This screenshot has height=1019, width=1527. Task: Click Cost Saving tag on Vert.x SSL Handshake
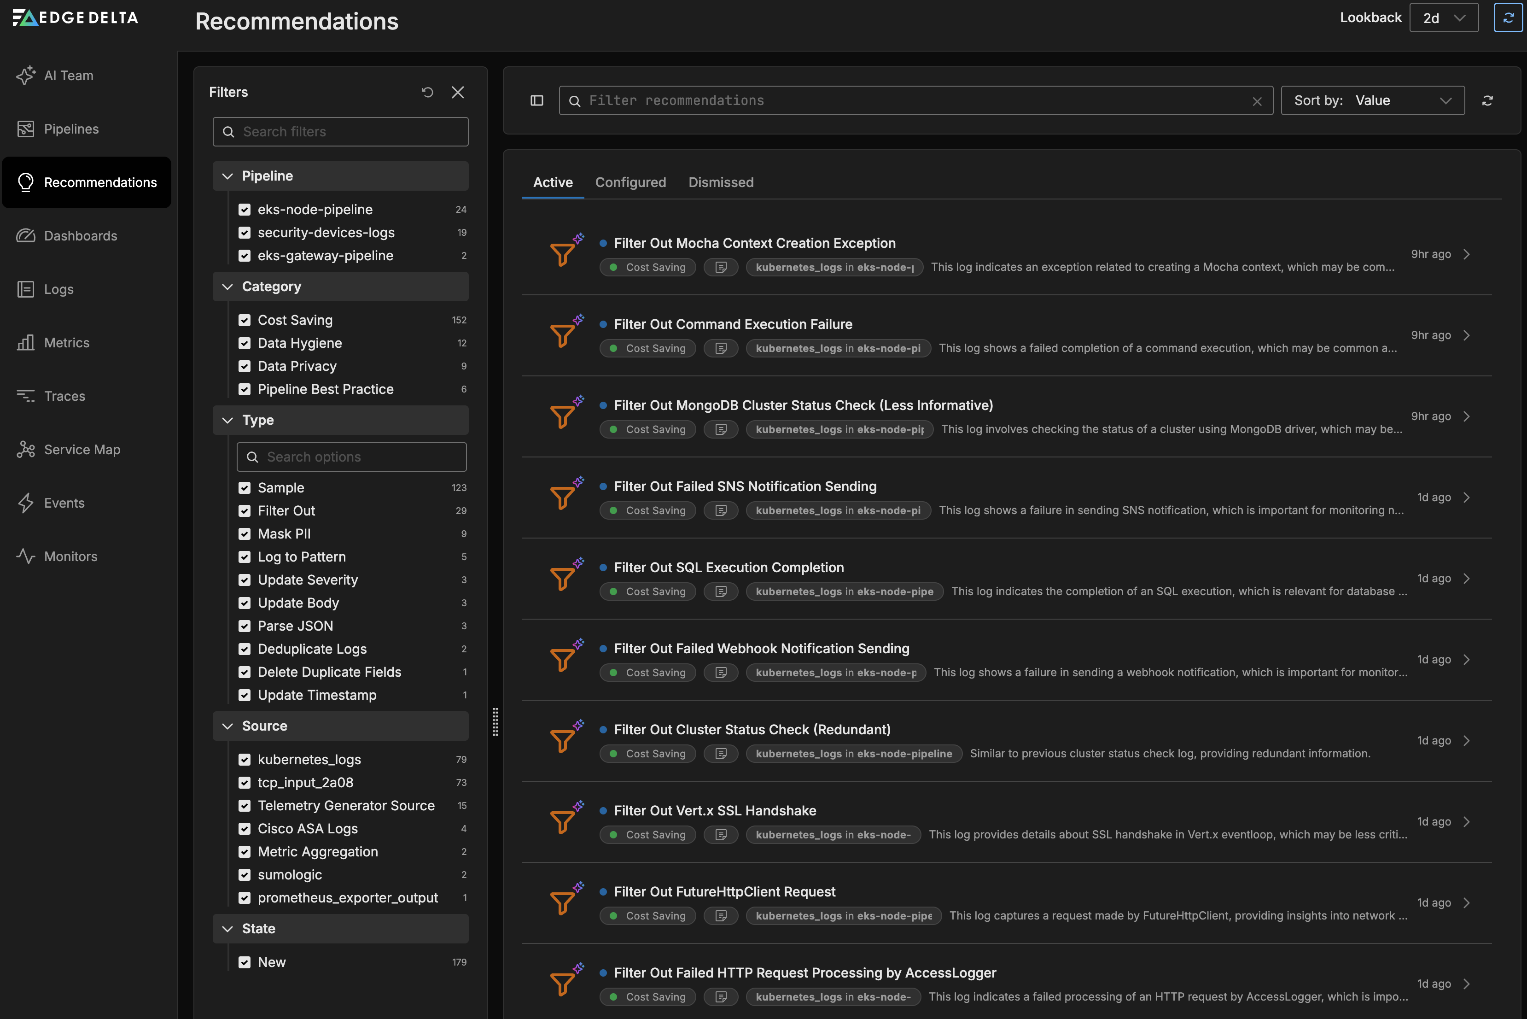(x=647, y=834)
